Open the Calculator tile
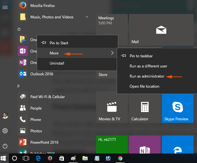 tap(145, 108)
